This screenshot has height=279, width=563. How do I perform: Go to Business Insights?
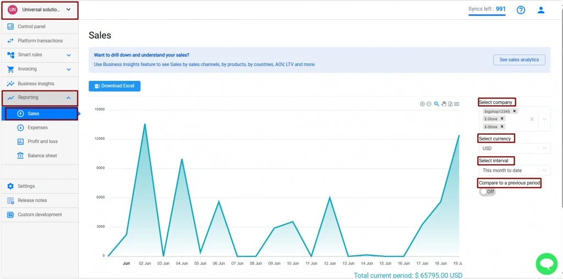click(36, 84)
